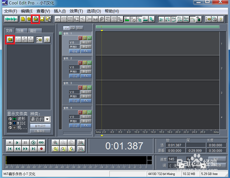
Task: Click track 4 FX button
Action: click(x=86, y=126)
